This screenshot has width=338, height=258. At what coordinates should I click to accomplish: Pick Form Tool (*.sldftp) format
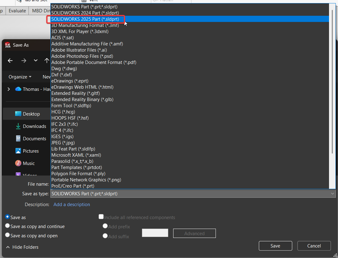point(190,106)
